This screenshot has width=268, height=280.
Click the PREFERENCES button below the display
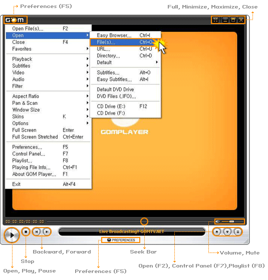121,240
